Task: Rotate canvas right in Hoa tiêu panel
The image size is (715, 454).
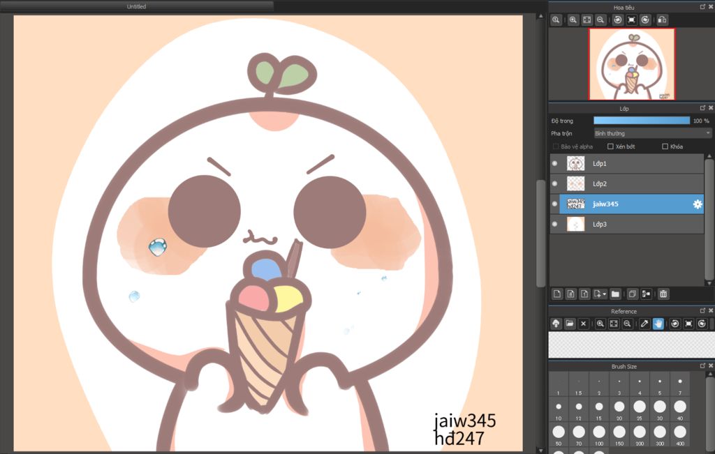Action: pyautogui.click(x=645, y=20)
